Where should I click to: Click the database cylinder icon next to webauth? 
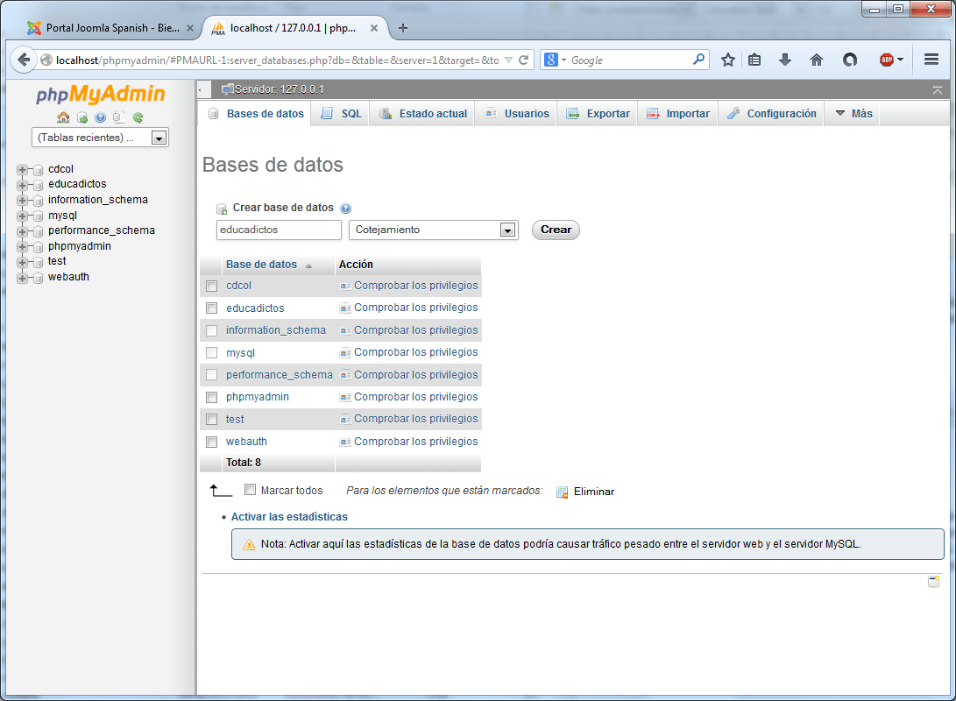pyautogui.click(x=38, y=278)
